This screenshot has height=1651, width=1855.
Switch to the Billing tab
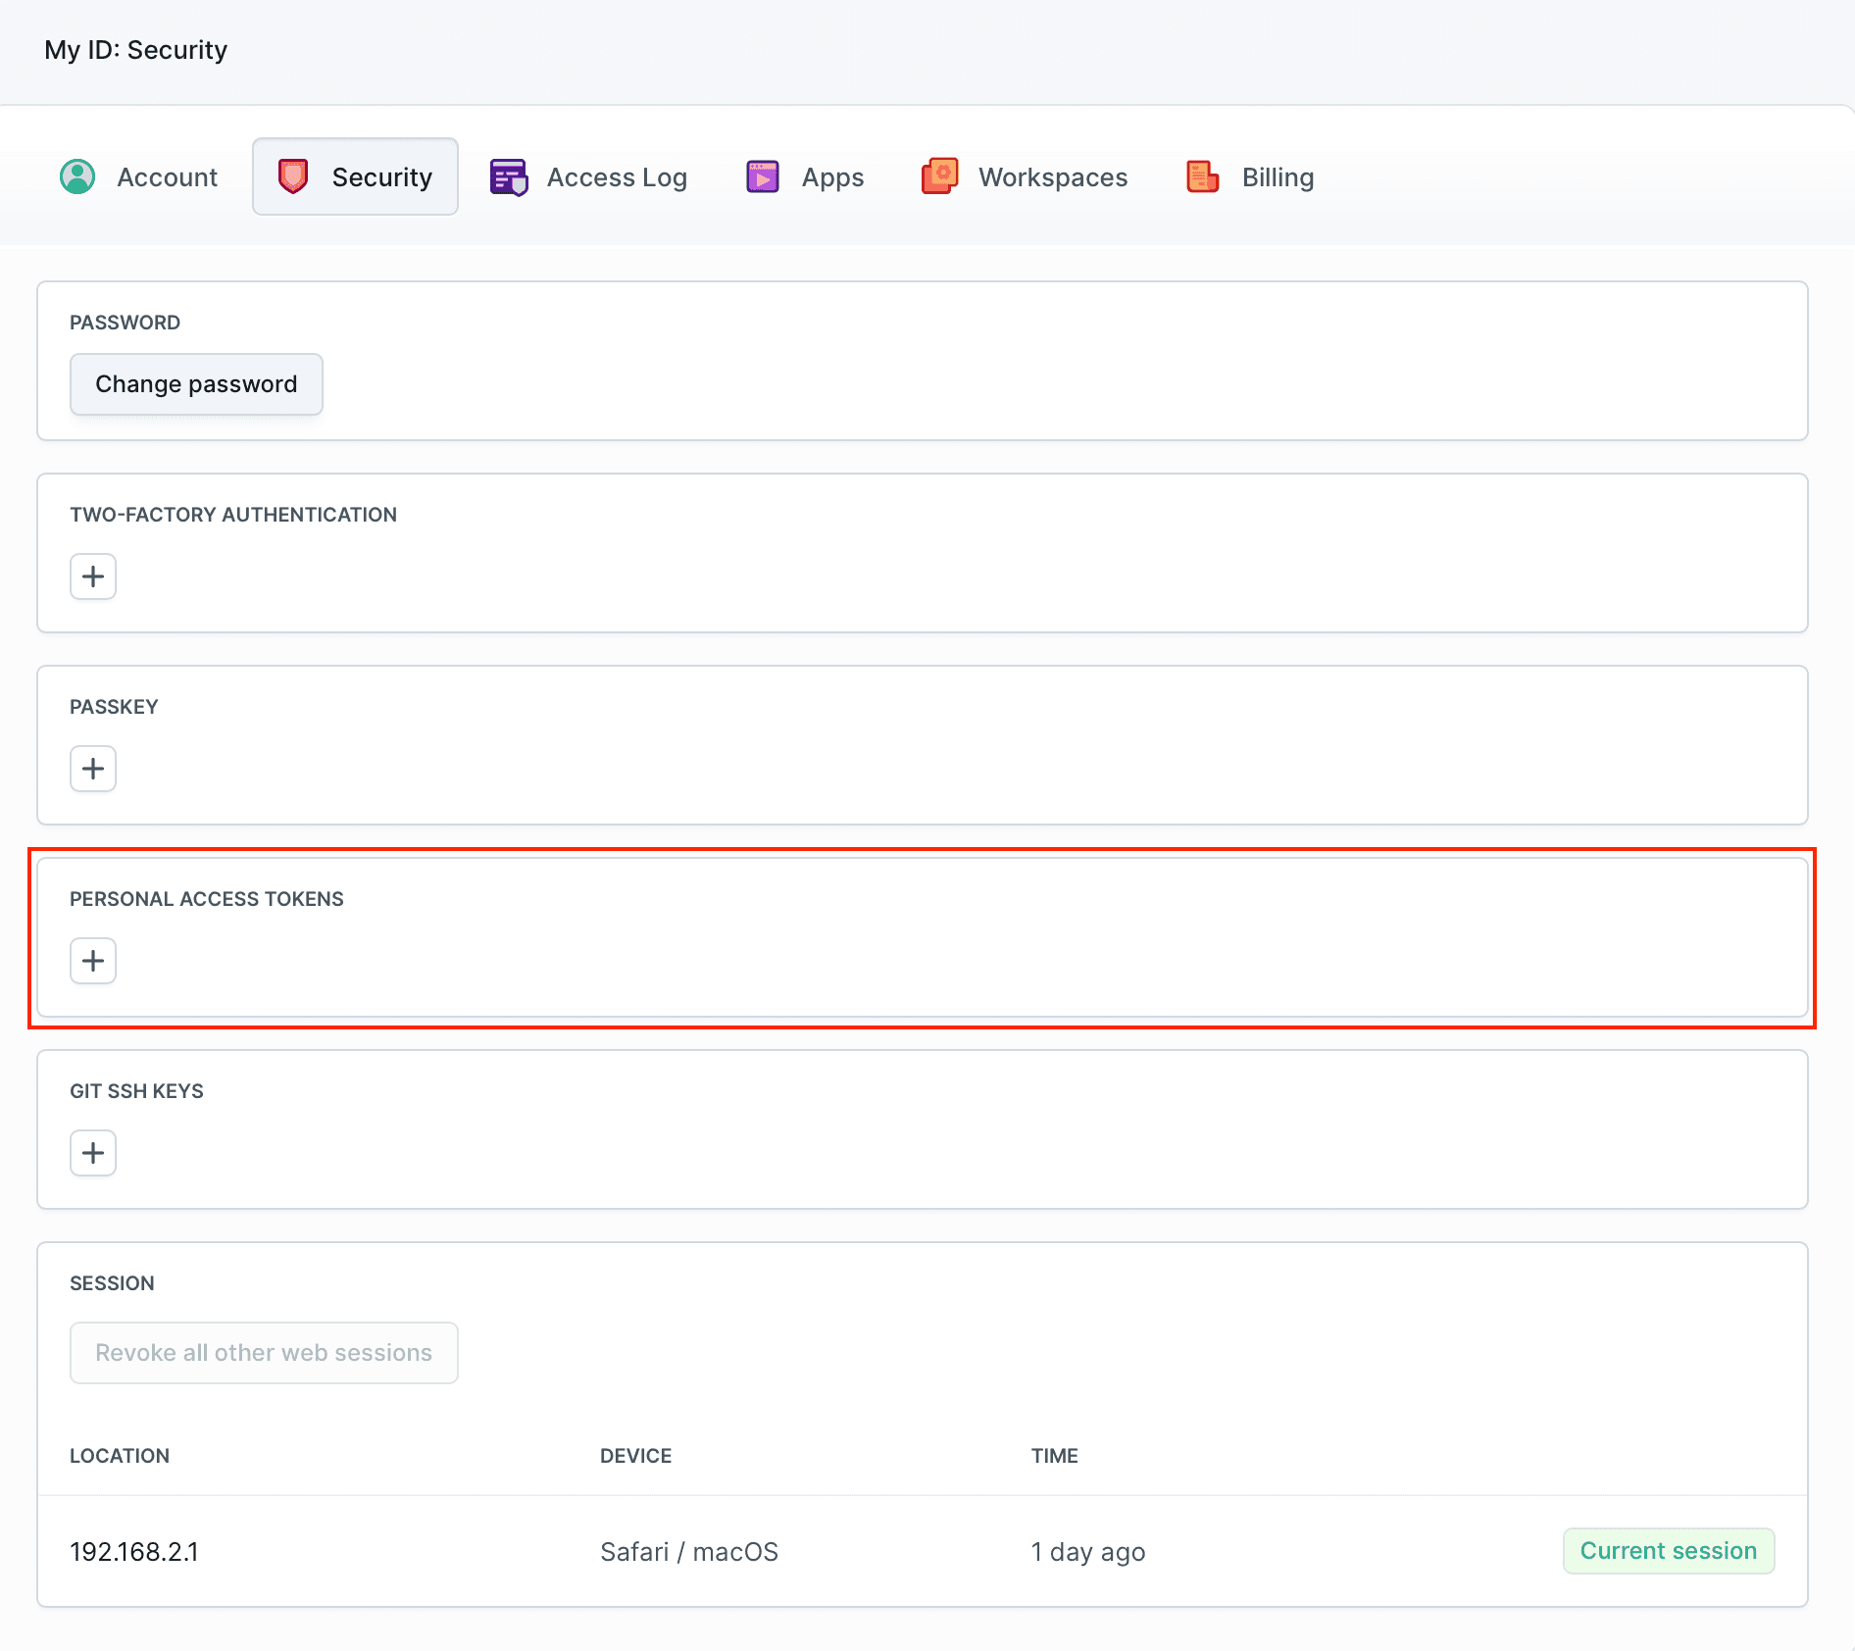pyautogui.click(x=1278, y=176)
